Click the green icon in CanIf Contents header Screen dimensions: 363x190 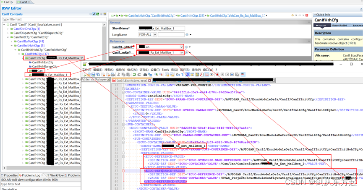[98, 14]
